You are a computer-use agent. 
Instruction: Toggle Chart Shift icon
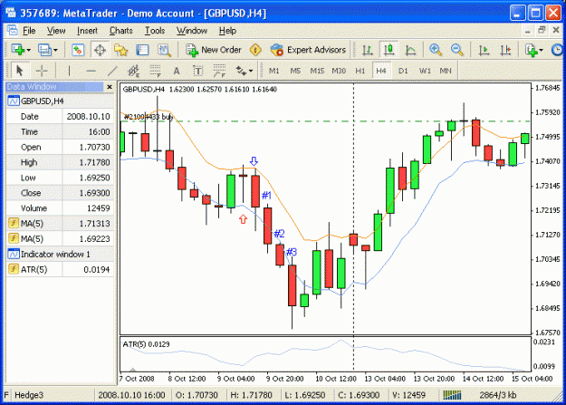pos(505,50)
